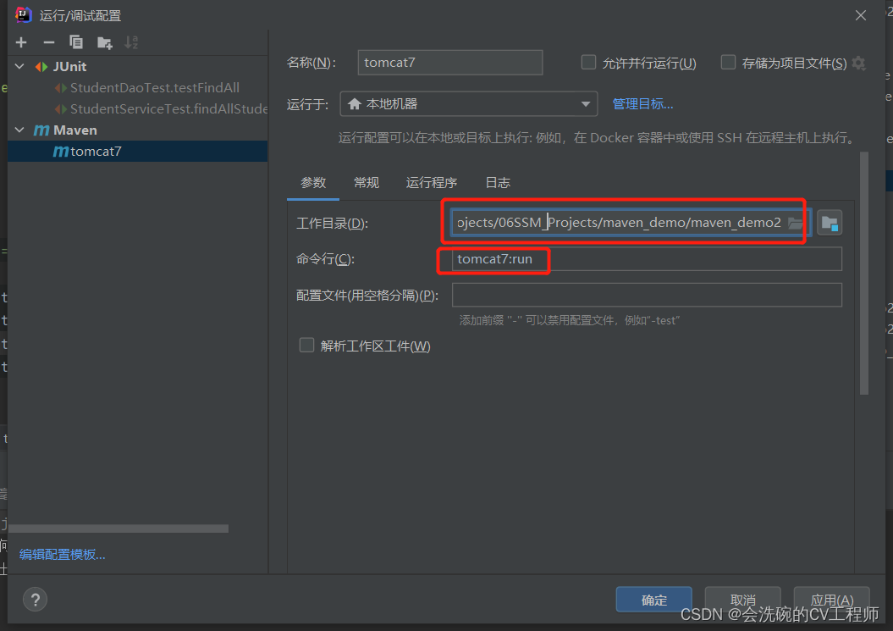Check the 解析工作区工件 checkbox
Viewport: 893px width, 631px height.
coord(306,346)
